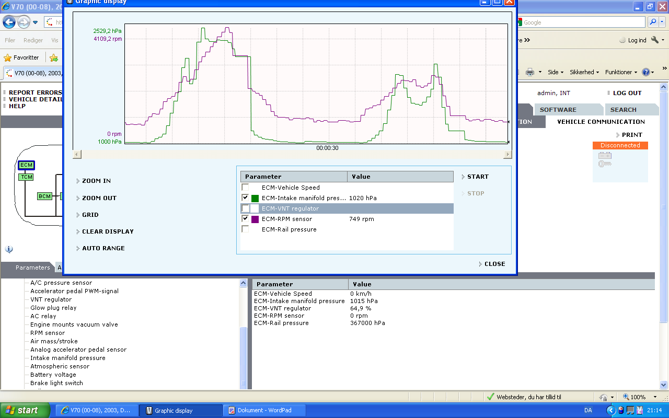
Task: Click the printer icon in browser toolbar
Action: pos(529,72)
